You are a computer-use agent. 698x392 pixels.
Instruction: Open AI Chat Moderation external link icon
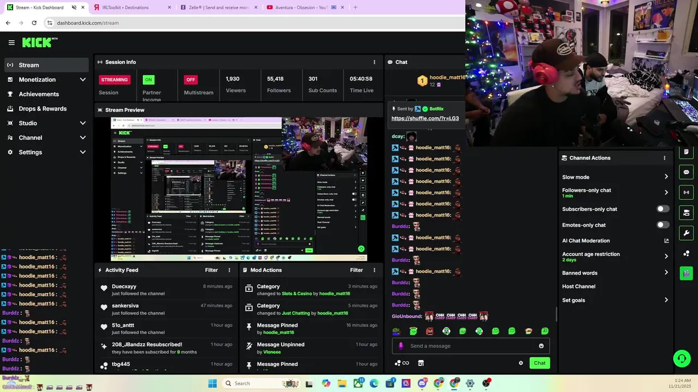pos(666,241)
